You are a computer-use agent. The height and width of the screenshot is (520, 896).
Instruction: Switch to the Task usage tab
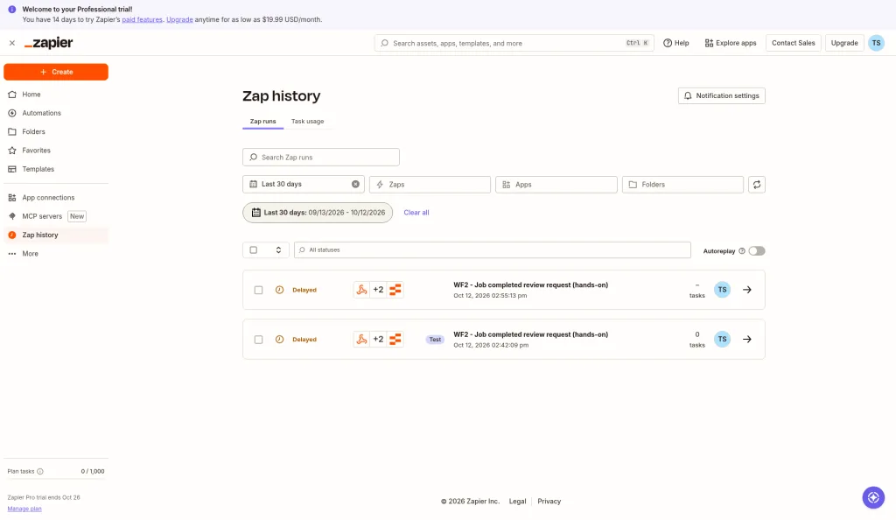pyautogui.click(x=307, y=121)
